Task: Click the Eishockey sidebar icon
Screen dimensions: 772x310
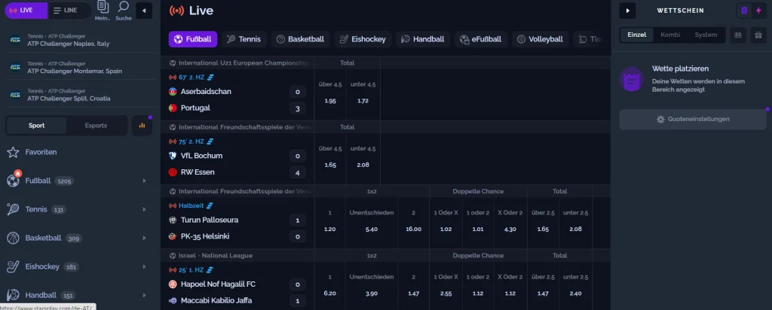Action: tap(13, 266)
